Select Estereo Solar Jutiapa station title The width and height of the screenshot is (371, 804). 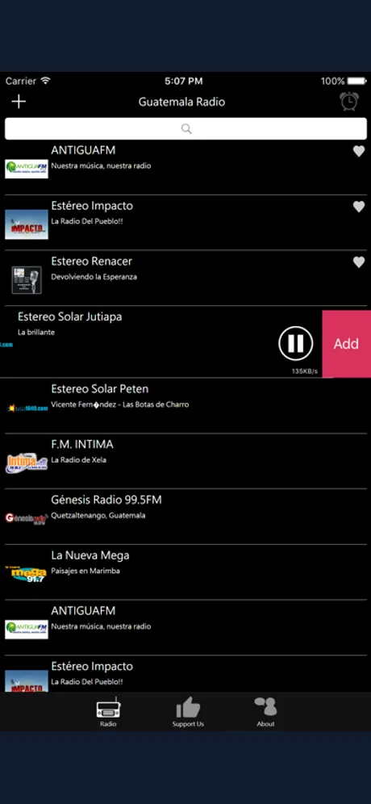(69, 316)
